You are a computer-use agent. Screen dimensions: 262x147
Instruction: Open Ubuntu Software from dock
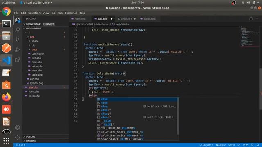click(x=7, y=85)
